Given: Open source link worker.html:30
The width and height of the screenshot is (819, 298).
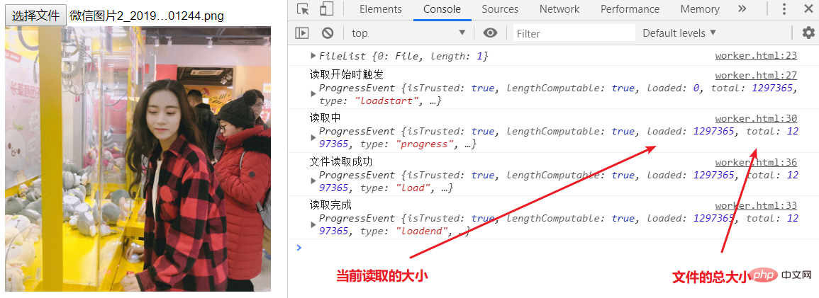Looking at the screenshot, I should point(756,118).
